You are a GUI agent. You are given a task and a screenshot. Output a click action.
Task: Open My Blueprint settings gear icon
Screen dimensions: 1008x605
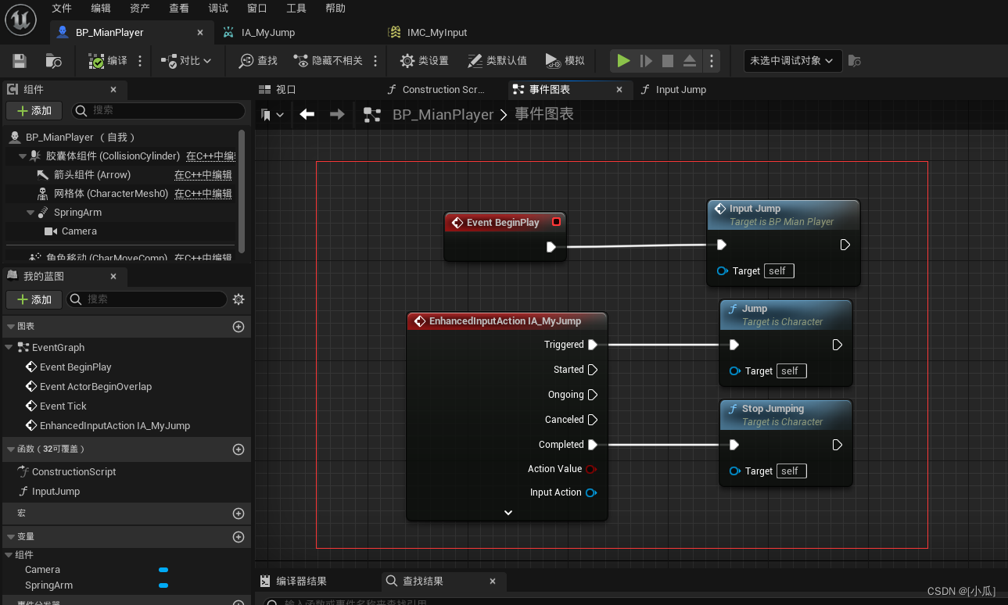pos(239,299)
